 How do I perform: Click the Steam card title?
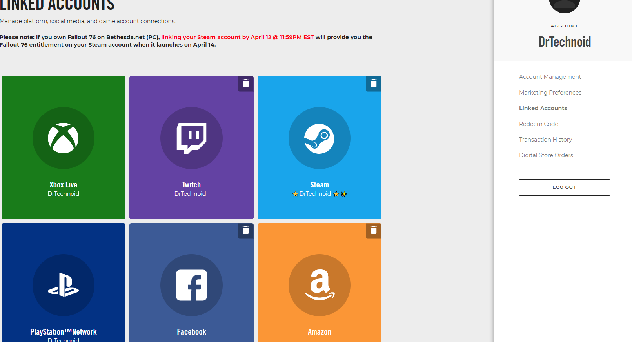[x=320, y=185]
